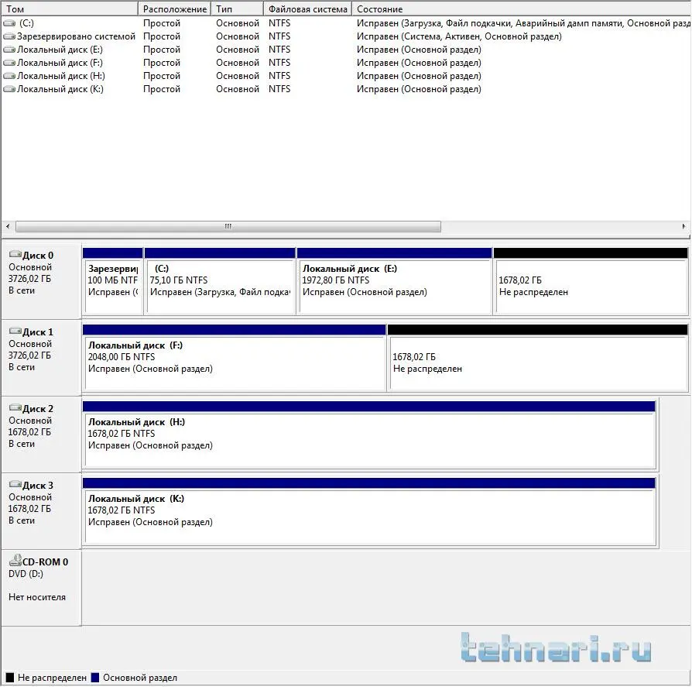The height and width of the screenshot is (687, 692).
Task: Select unallocated 1678,02 ГБ space on Диск 1
Action: pos(538,358)
